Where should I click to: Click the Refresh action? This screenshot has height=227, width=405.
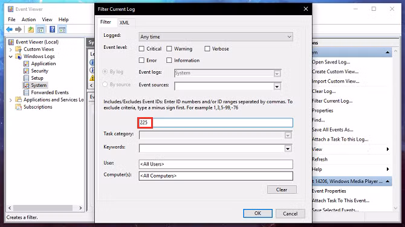tap(320, 159)
